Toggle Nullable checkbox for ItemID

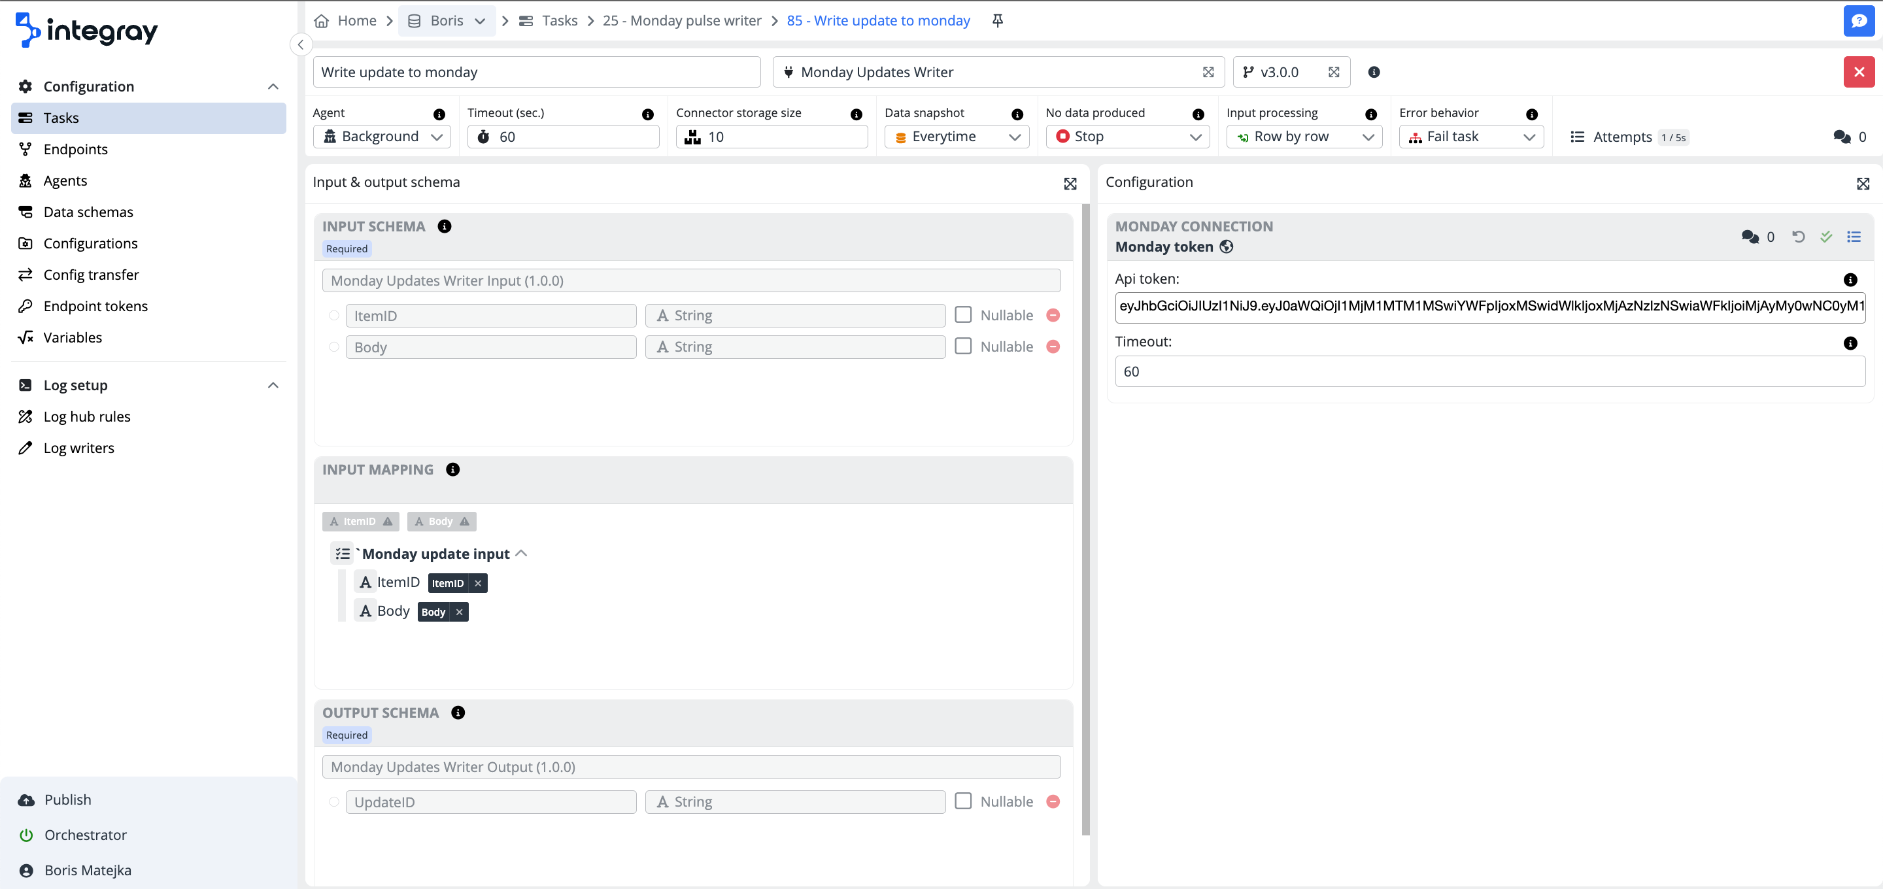(x=962, y=314)
